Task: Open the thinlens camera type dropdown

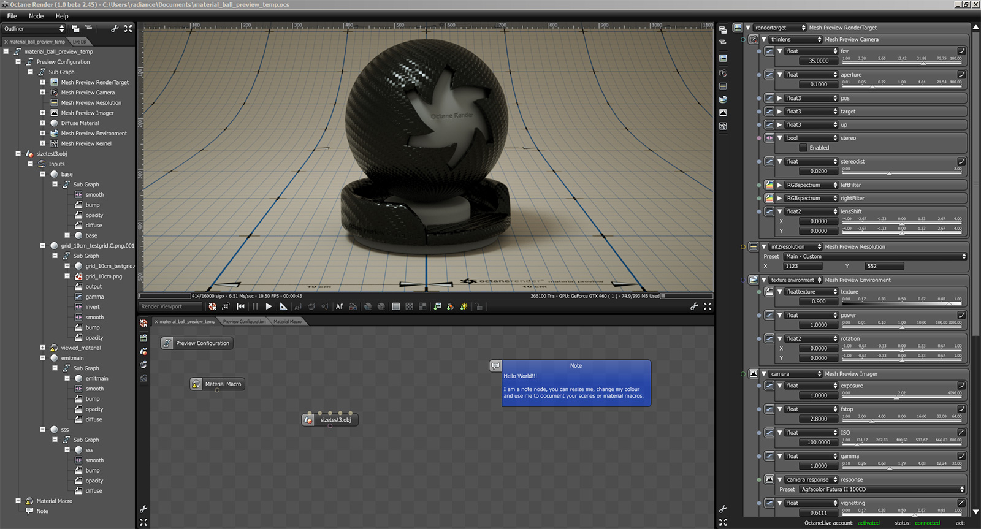Action: click(796, 39)
